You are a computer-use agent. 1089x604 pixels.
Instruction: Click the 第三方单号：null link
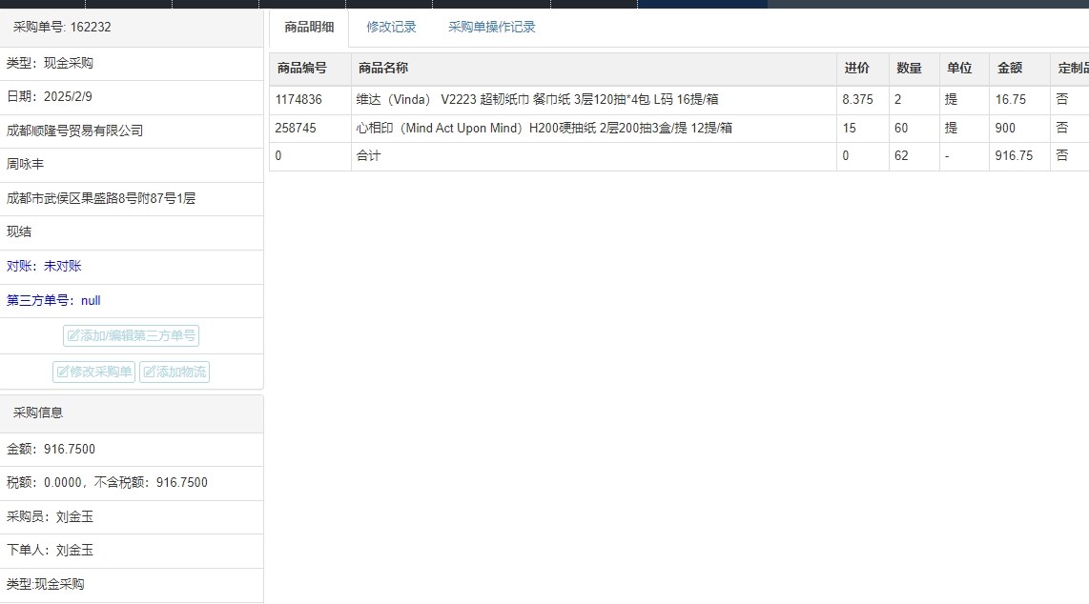click(x=53, y=300)
